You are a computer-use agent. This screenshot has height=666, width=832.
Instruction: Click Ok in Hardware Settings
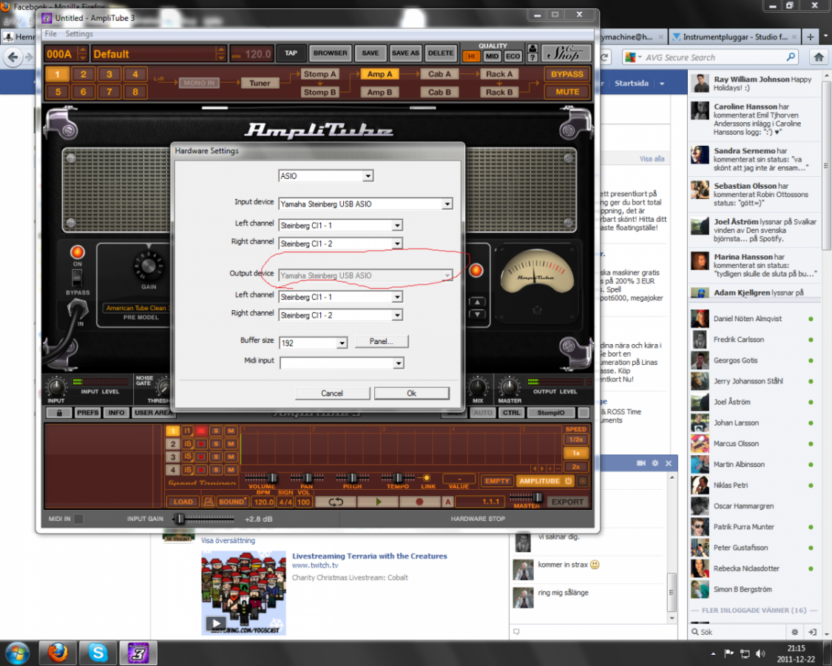(411, 393)
